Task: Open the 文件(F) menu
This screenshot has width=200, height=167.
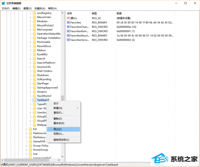Action: point(6,8)
